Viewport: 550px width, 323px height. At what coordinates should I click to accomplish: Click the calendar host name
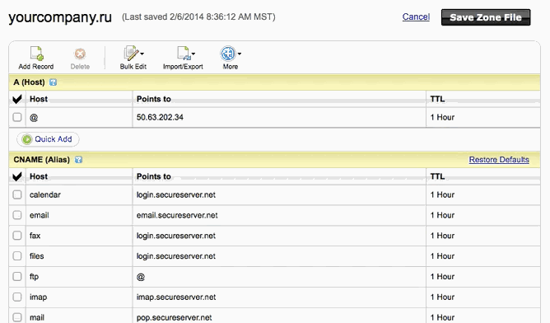[x=45, y=194]
